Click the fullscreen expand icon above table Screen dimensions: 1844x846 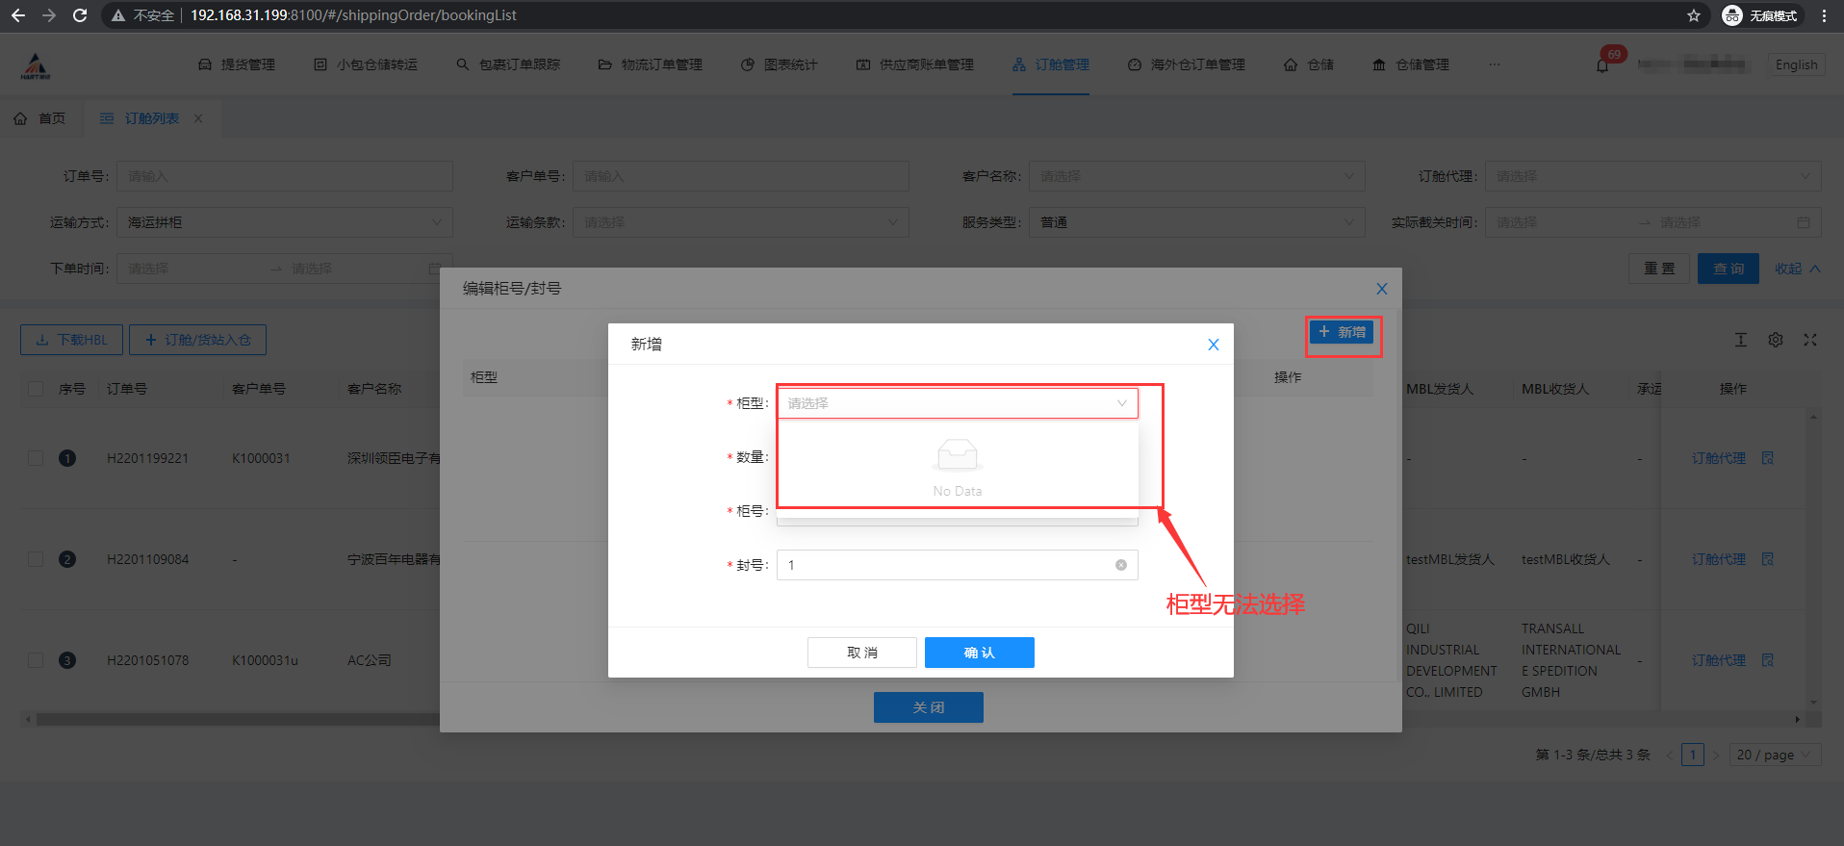point(1810,340)
